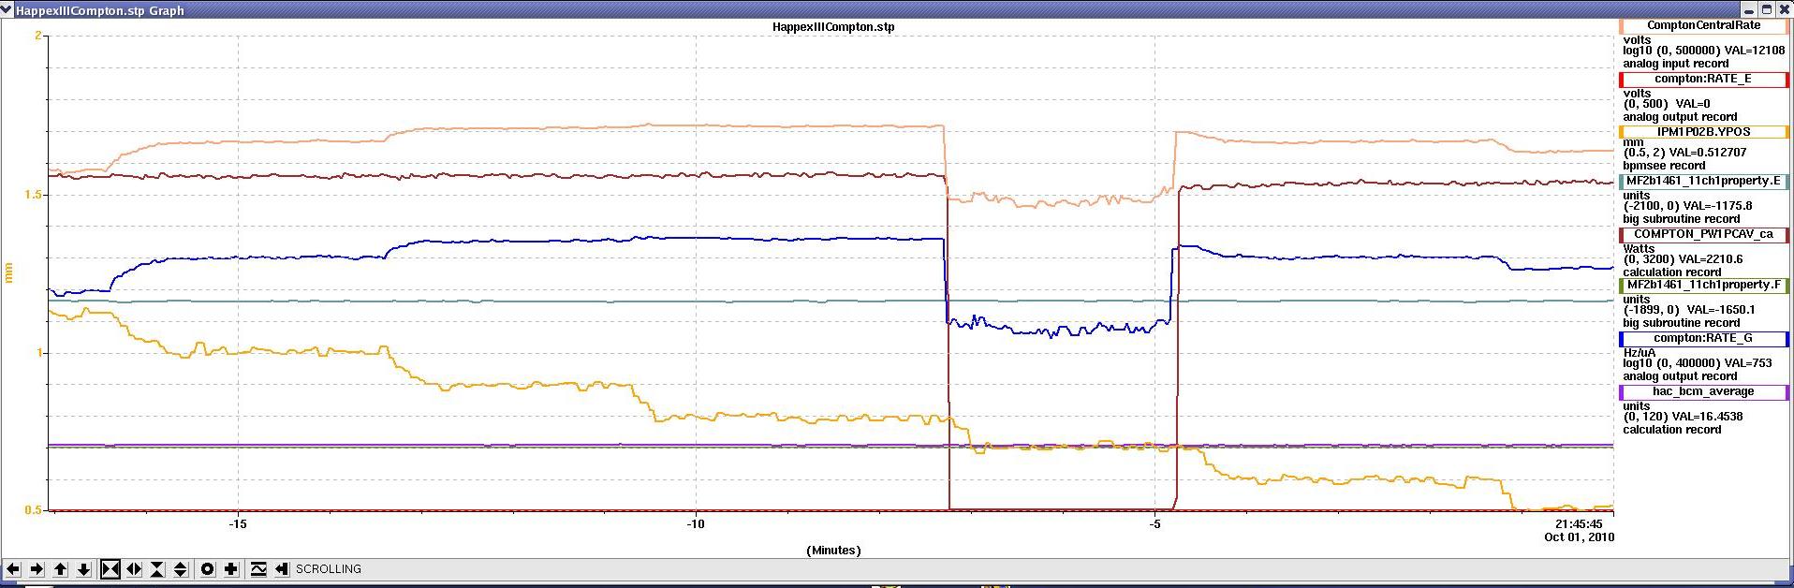Click the value '(-1899, 0) VAL=-1650.1'
Screen dimensions: 1794x588
(x=1688, y=310)
